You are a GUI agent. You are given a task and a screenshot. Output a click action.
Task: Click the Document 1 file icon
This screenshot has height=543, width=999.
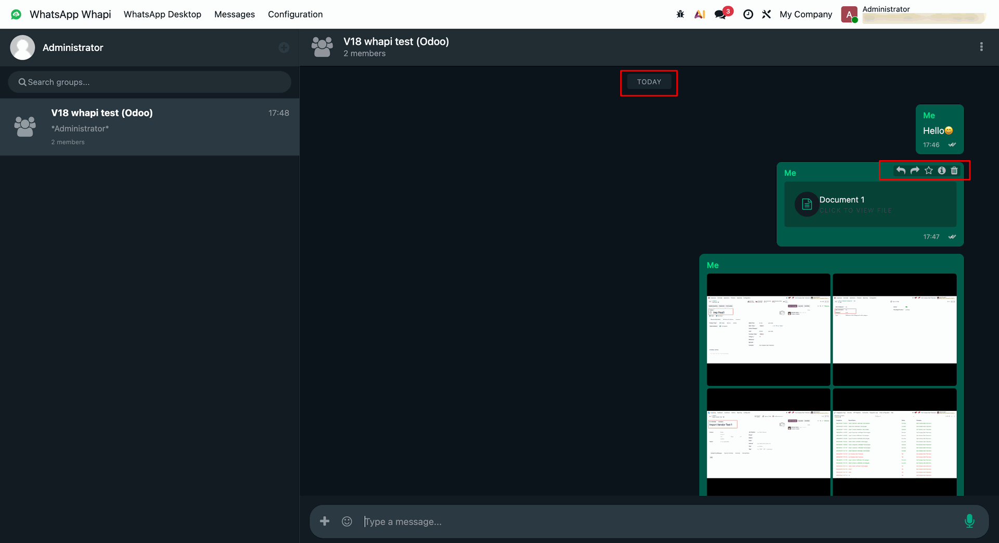point(807,204)
